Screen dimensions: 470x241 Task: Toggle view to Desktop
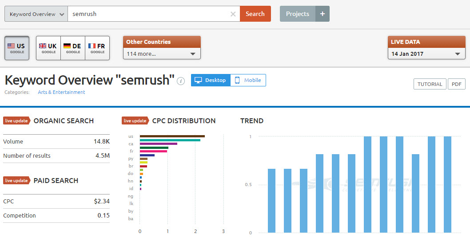pos(211,80)
